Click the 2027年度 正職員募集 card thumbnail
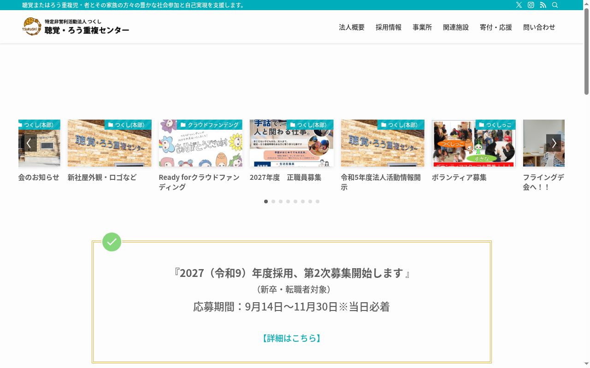Image resolution: width=590 pixels, height=368 pixels. pyautogui.click(x=292, y=143)
